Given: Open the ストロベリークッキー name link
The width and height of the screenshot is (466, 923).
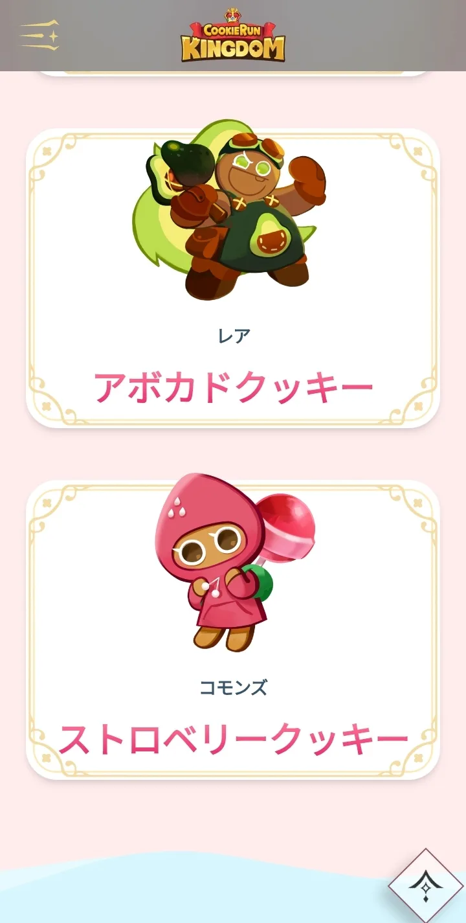Looking at the screenshot, I should pyautogui.click(x=234, y=740).
